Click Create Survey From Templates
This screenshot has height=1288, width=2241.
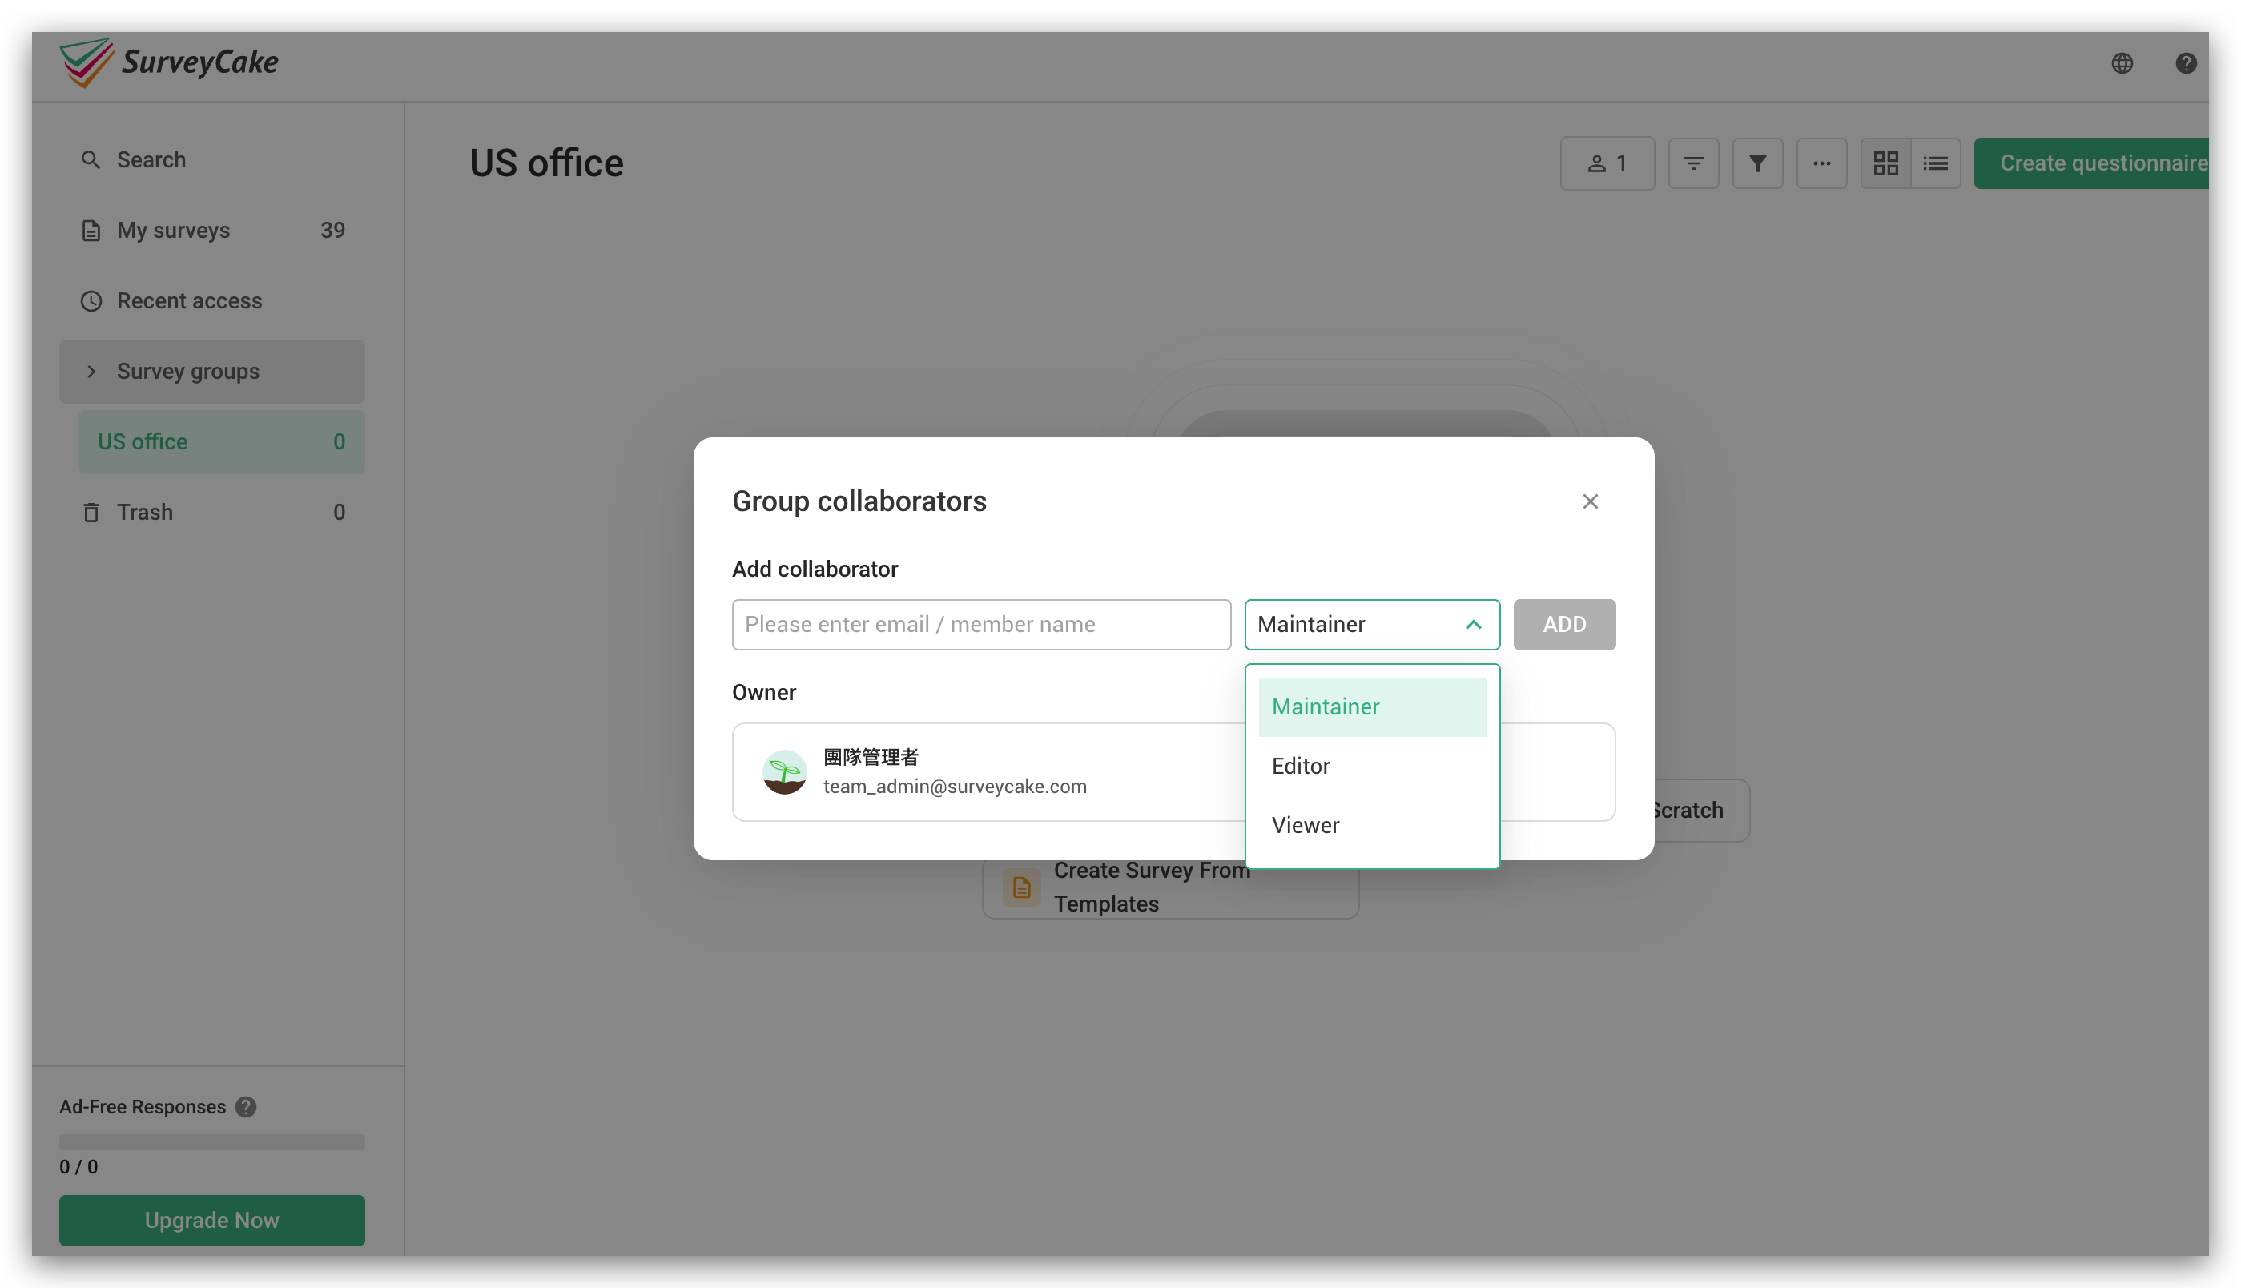[1170, 888]
